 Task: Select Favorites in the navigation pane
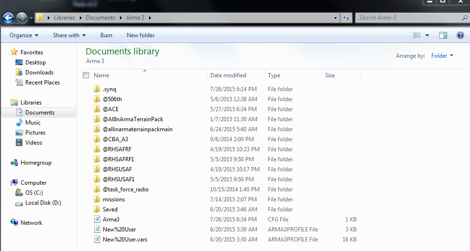[32, 52]
